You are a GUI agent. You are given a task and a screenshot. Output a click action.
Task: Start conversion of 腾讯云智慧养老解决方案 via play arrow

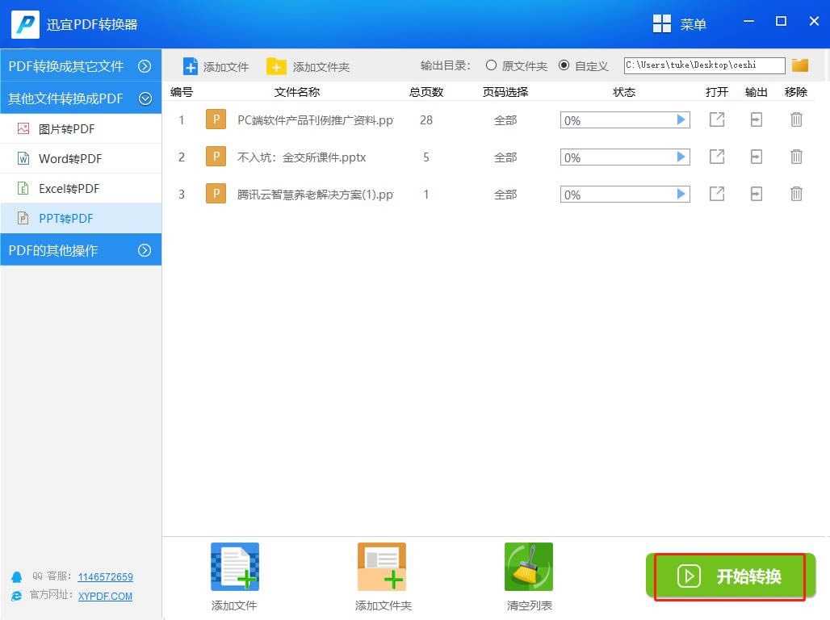(x=681, y=195)
